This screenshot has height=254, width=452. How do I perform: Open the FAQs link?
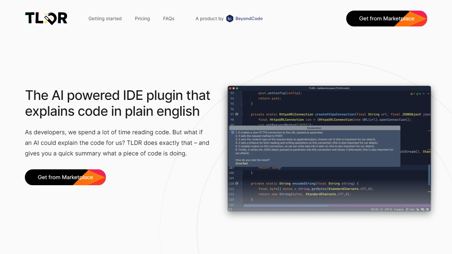point(169,19)
